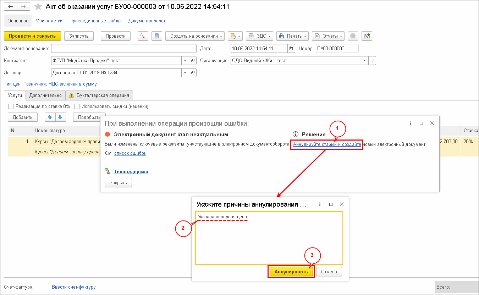Open the список ошибок link

(130, 153)
